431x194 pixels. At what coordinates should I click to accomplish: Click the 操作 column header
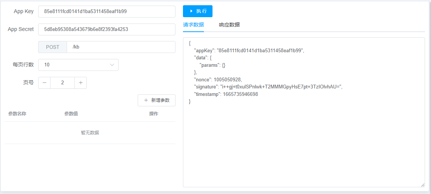tap(154, 114)
